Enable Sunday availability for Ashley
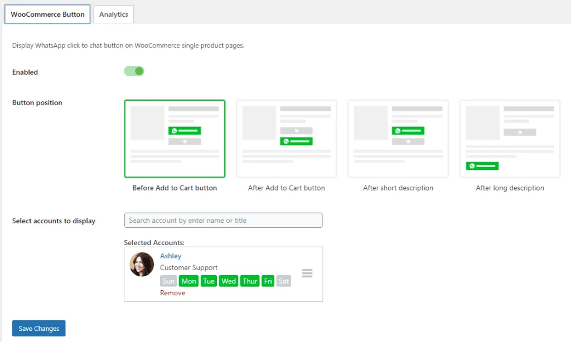The image size is (571, 342). (168, 281)
